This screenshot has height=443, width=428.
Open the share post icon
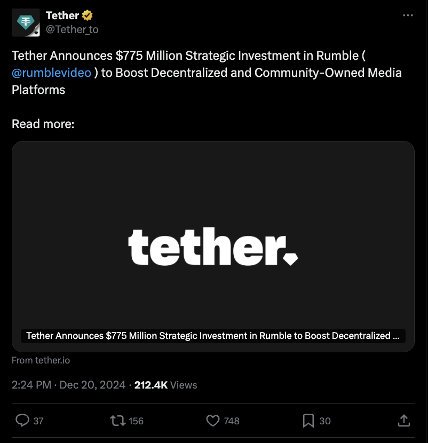tap(403, 421)
